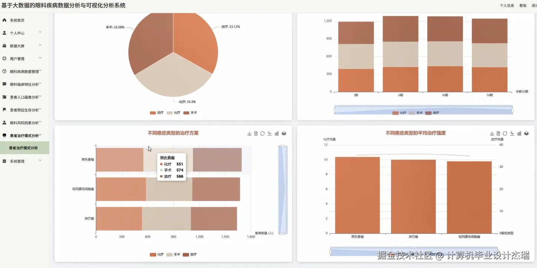Click the 淋巴瘤 bar in 平均治疗强度 chart
Screen dimensions: 537x268
(413, 197)
